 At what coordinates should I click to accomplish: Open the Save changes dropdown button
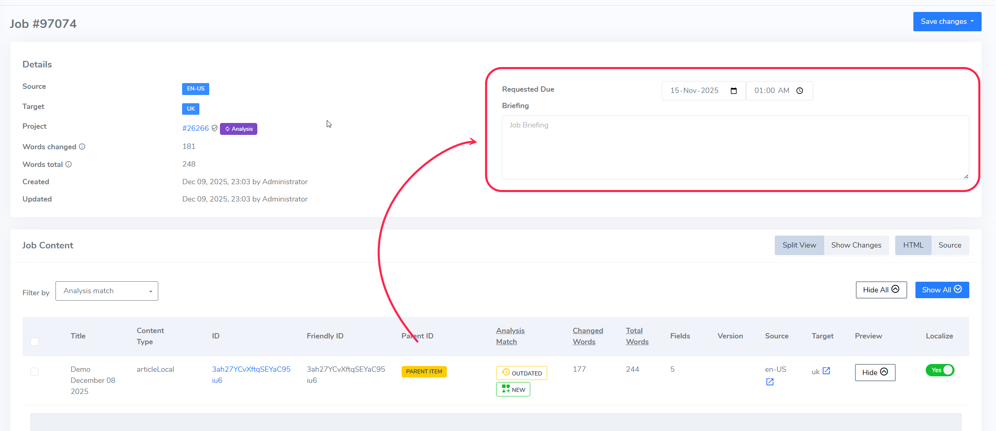coord(947,21)
